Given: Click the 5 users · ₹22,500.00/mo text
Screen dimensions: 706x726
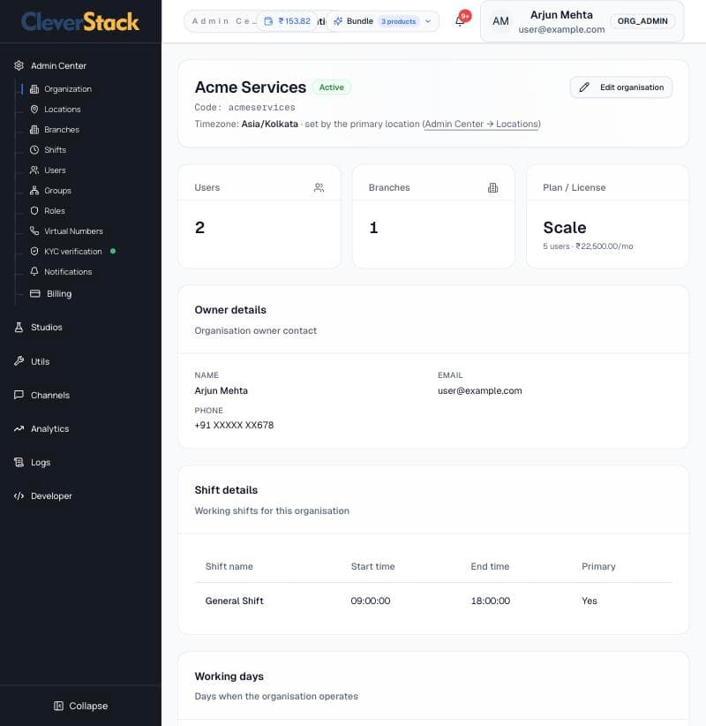Looking at the screenshot, I should (588, 246).
